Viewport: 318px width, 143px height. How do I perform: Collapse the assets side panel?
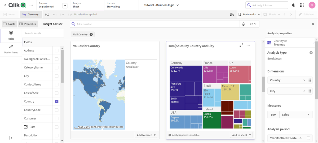(11, 138)
